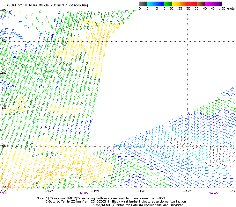This screenshot has height=207, width=236.
Task: Click the '-60' latitude axis label
Action: click(x=3, y=10)
